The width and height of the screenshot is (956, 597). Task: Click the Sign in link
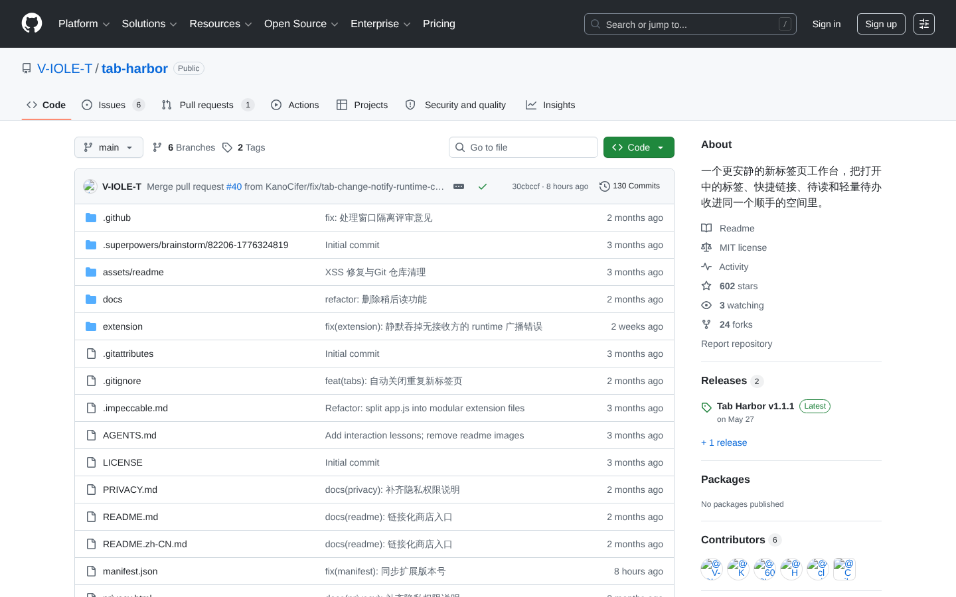point(827,24)
